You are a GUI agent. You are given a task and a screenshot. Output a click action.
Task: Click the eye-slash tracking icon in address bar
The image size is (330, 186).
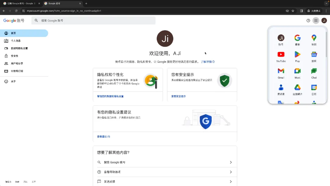point(287,11)
